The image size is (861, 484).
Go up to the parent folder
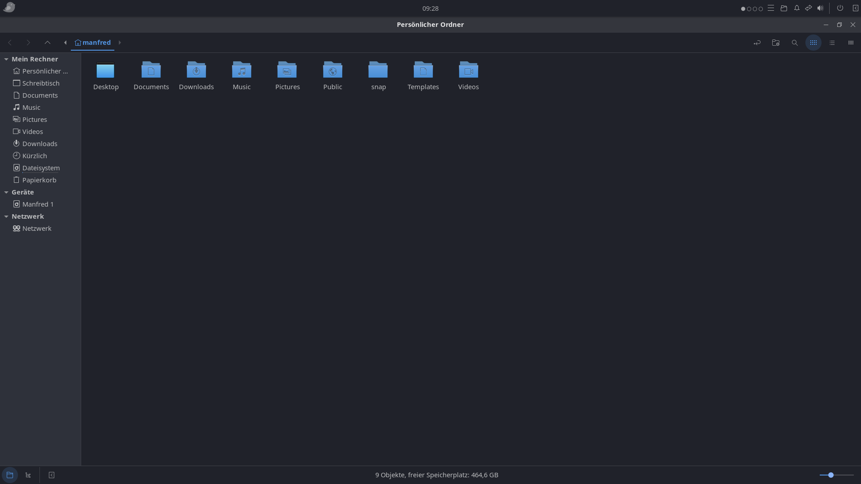click(x=47, y=43)
